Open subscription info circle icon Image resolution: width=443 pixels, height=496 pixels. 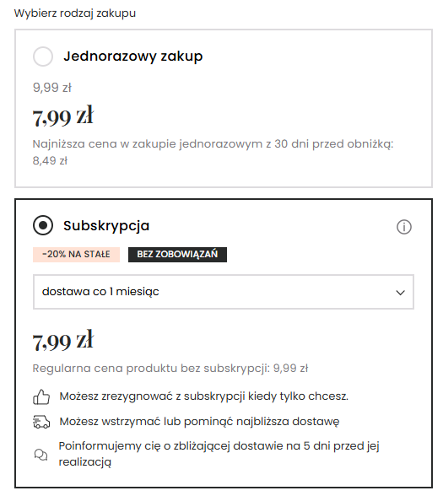(404, 227)
